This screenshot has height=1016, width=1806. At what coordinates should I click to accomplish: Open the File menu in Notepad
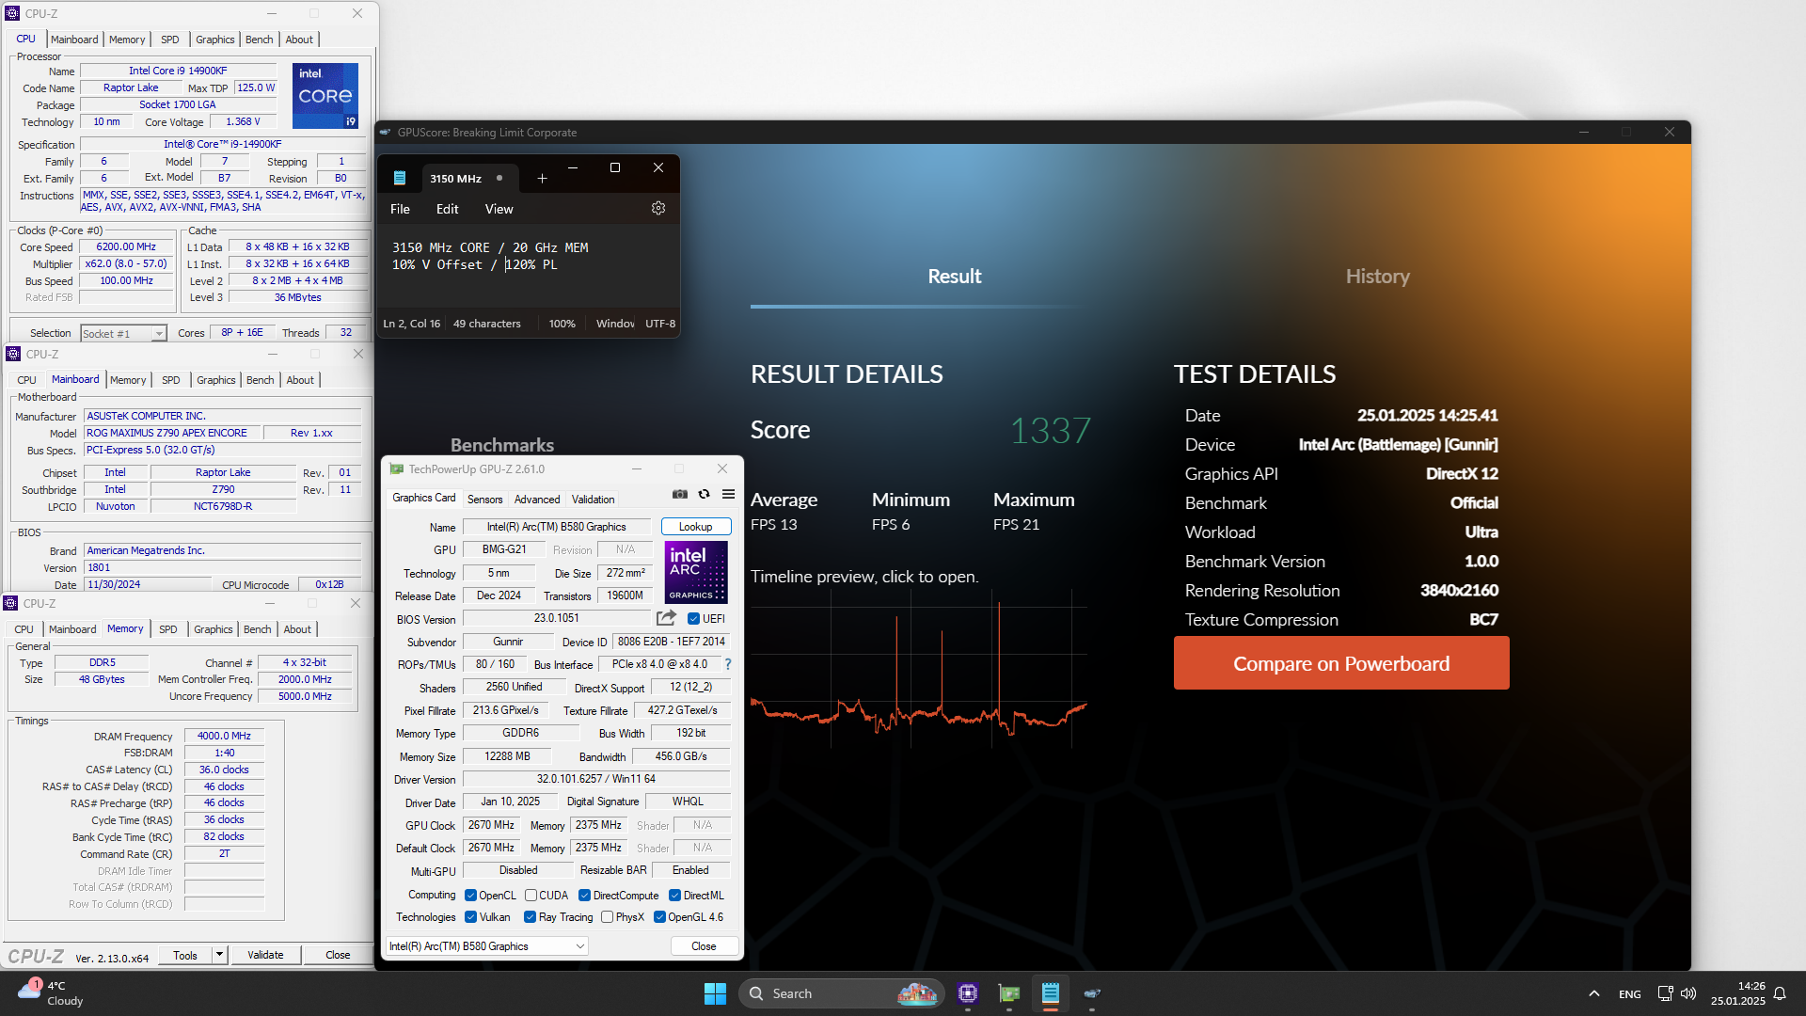tap(400, 209)
